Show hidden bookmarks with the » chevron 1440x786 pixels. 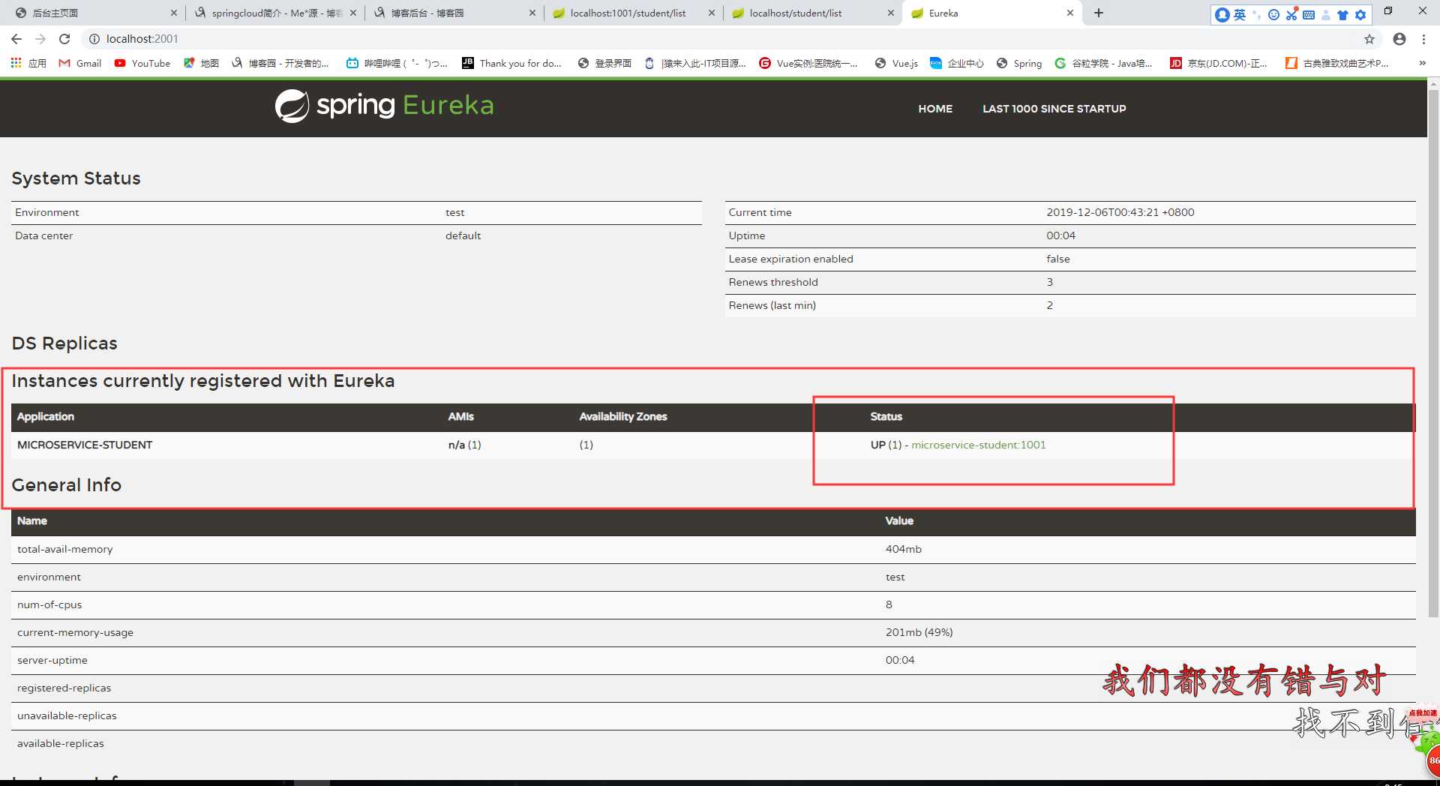click(1422, 64)
